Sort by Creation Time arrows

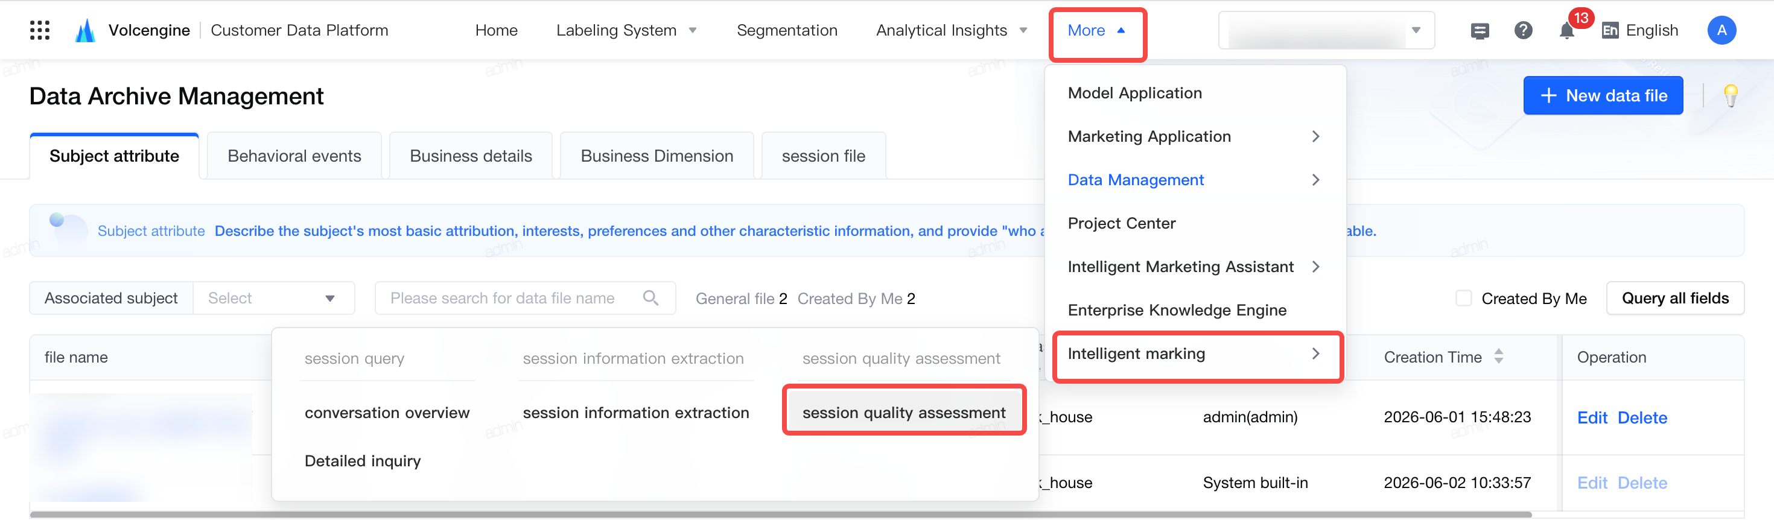(x=1498, y=357)
